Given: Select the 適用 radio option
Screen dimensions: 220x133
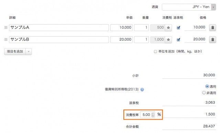Looking at the screenshot, I should (207, 87).
